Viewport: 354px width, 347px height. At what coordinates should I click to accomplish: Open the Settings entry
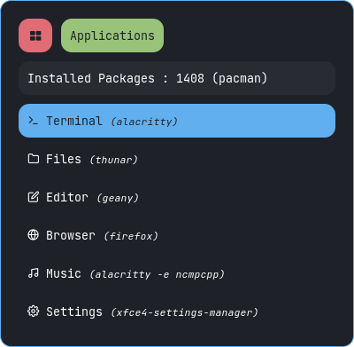coord(177,312)
